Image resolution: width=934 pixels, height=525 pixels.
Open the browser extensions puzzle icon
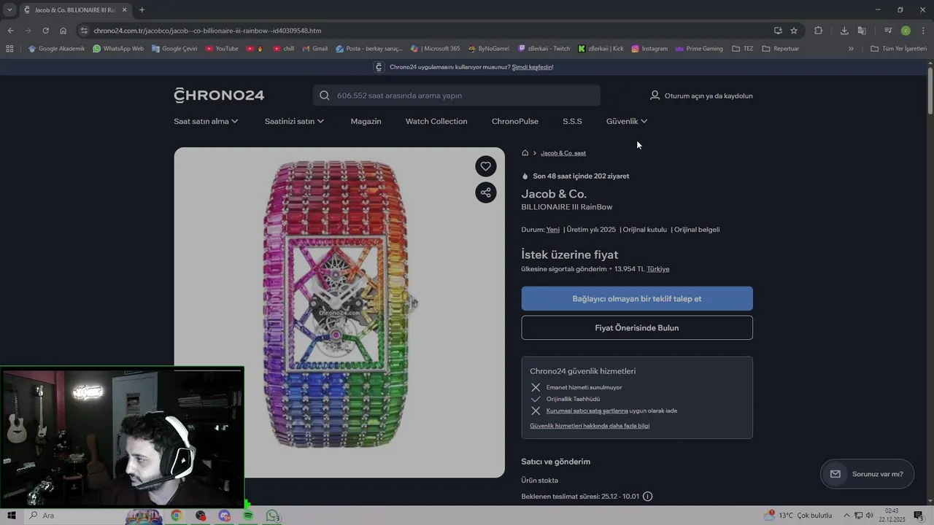pos(818,31)
